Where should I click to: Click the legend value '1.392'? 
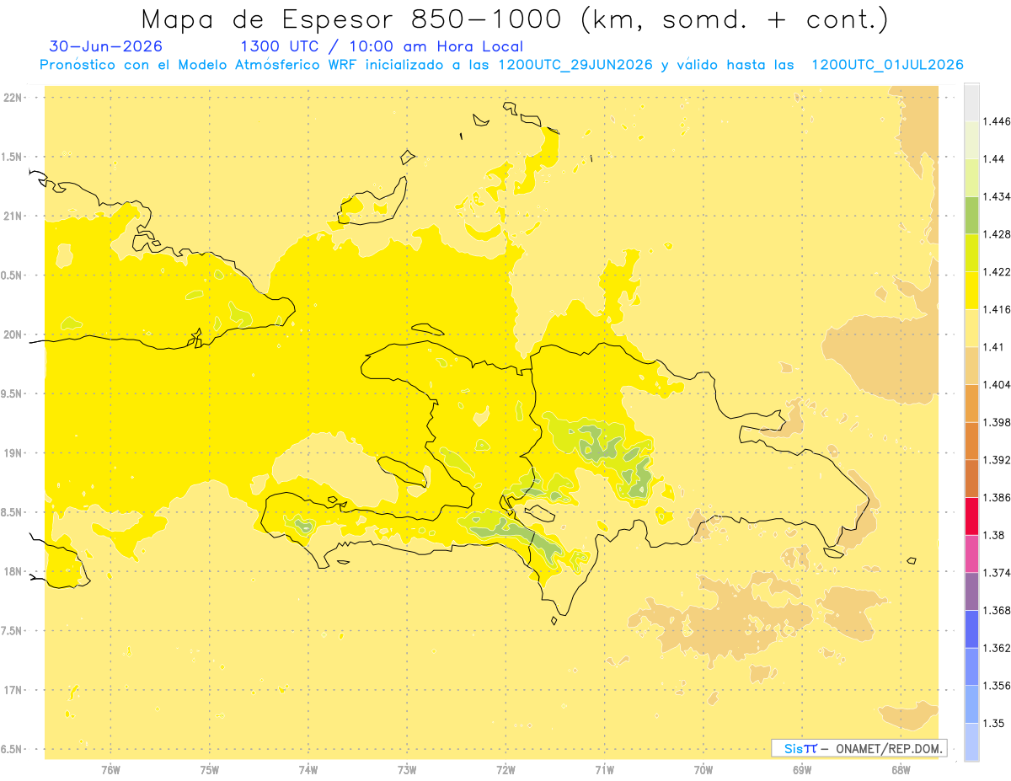click(x=997, y=460)
